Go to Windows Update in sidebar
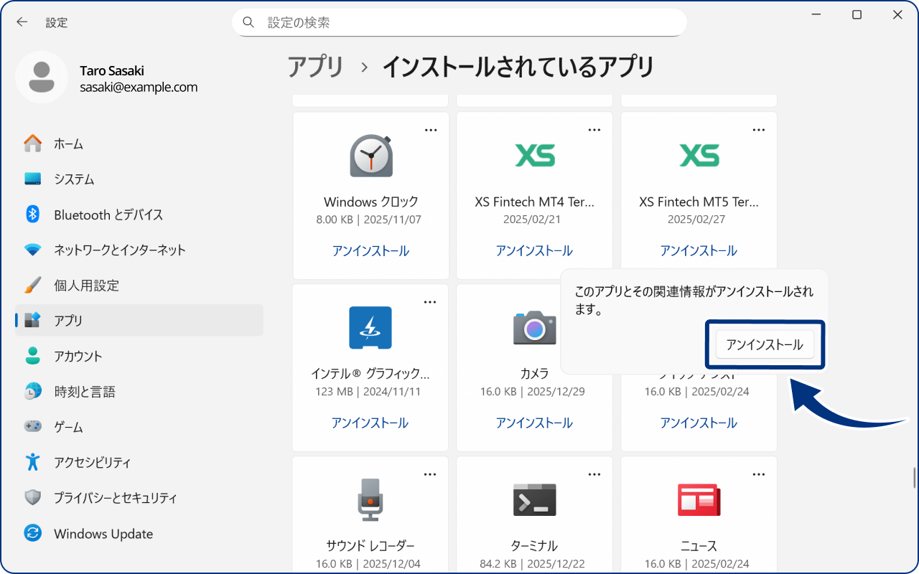The height and width of the screenshot is (574, 919). click(103, 534)
